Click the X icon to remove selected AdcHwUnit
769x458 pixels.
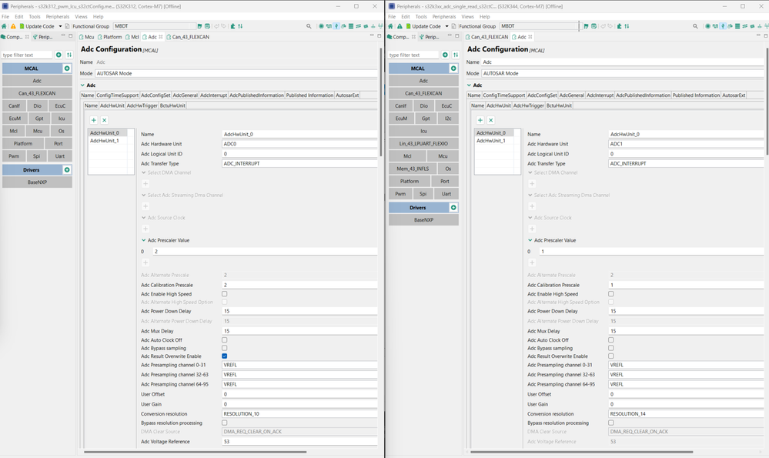click(x=105, y=120)
